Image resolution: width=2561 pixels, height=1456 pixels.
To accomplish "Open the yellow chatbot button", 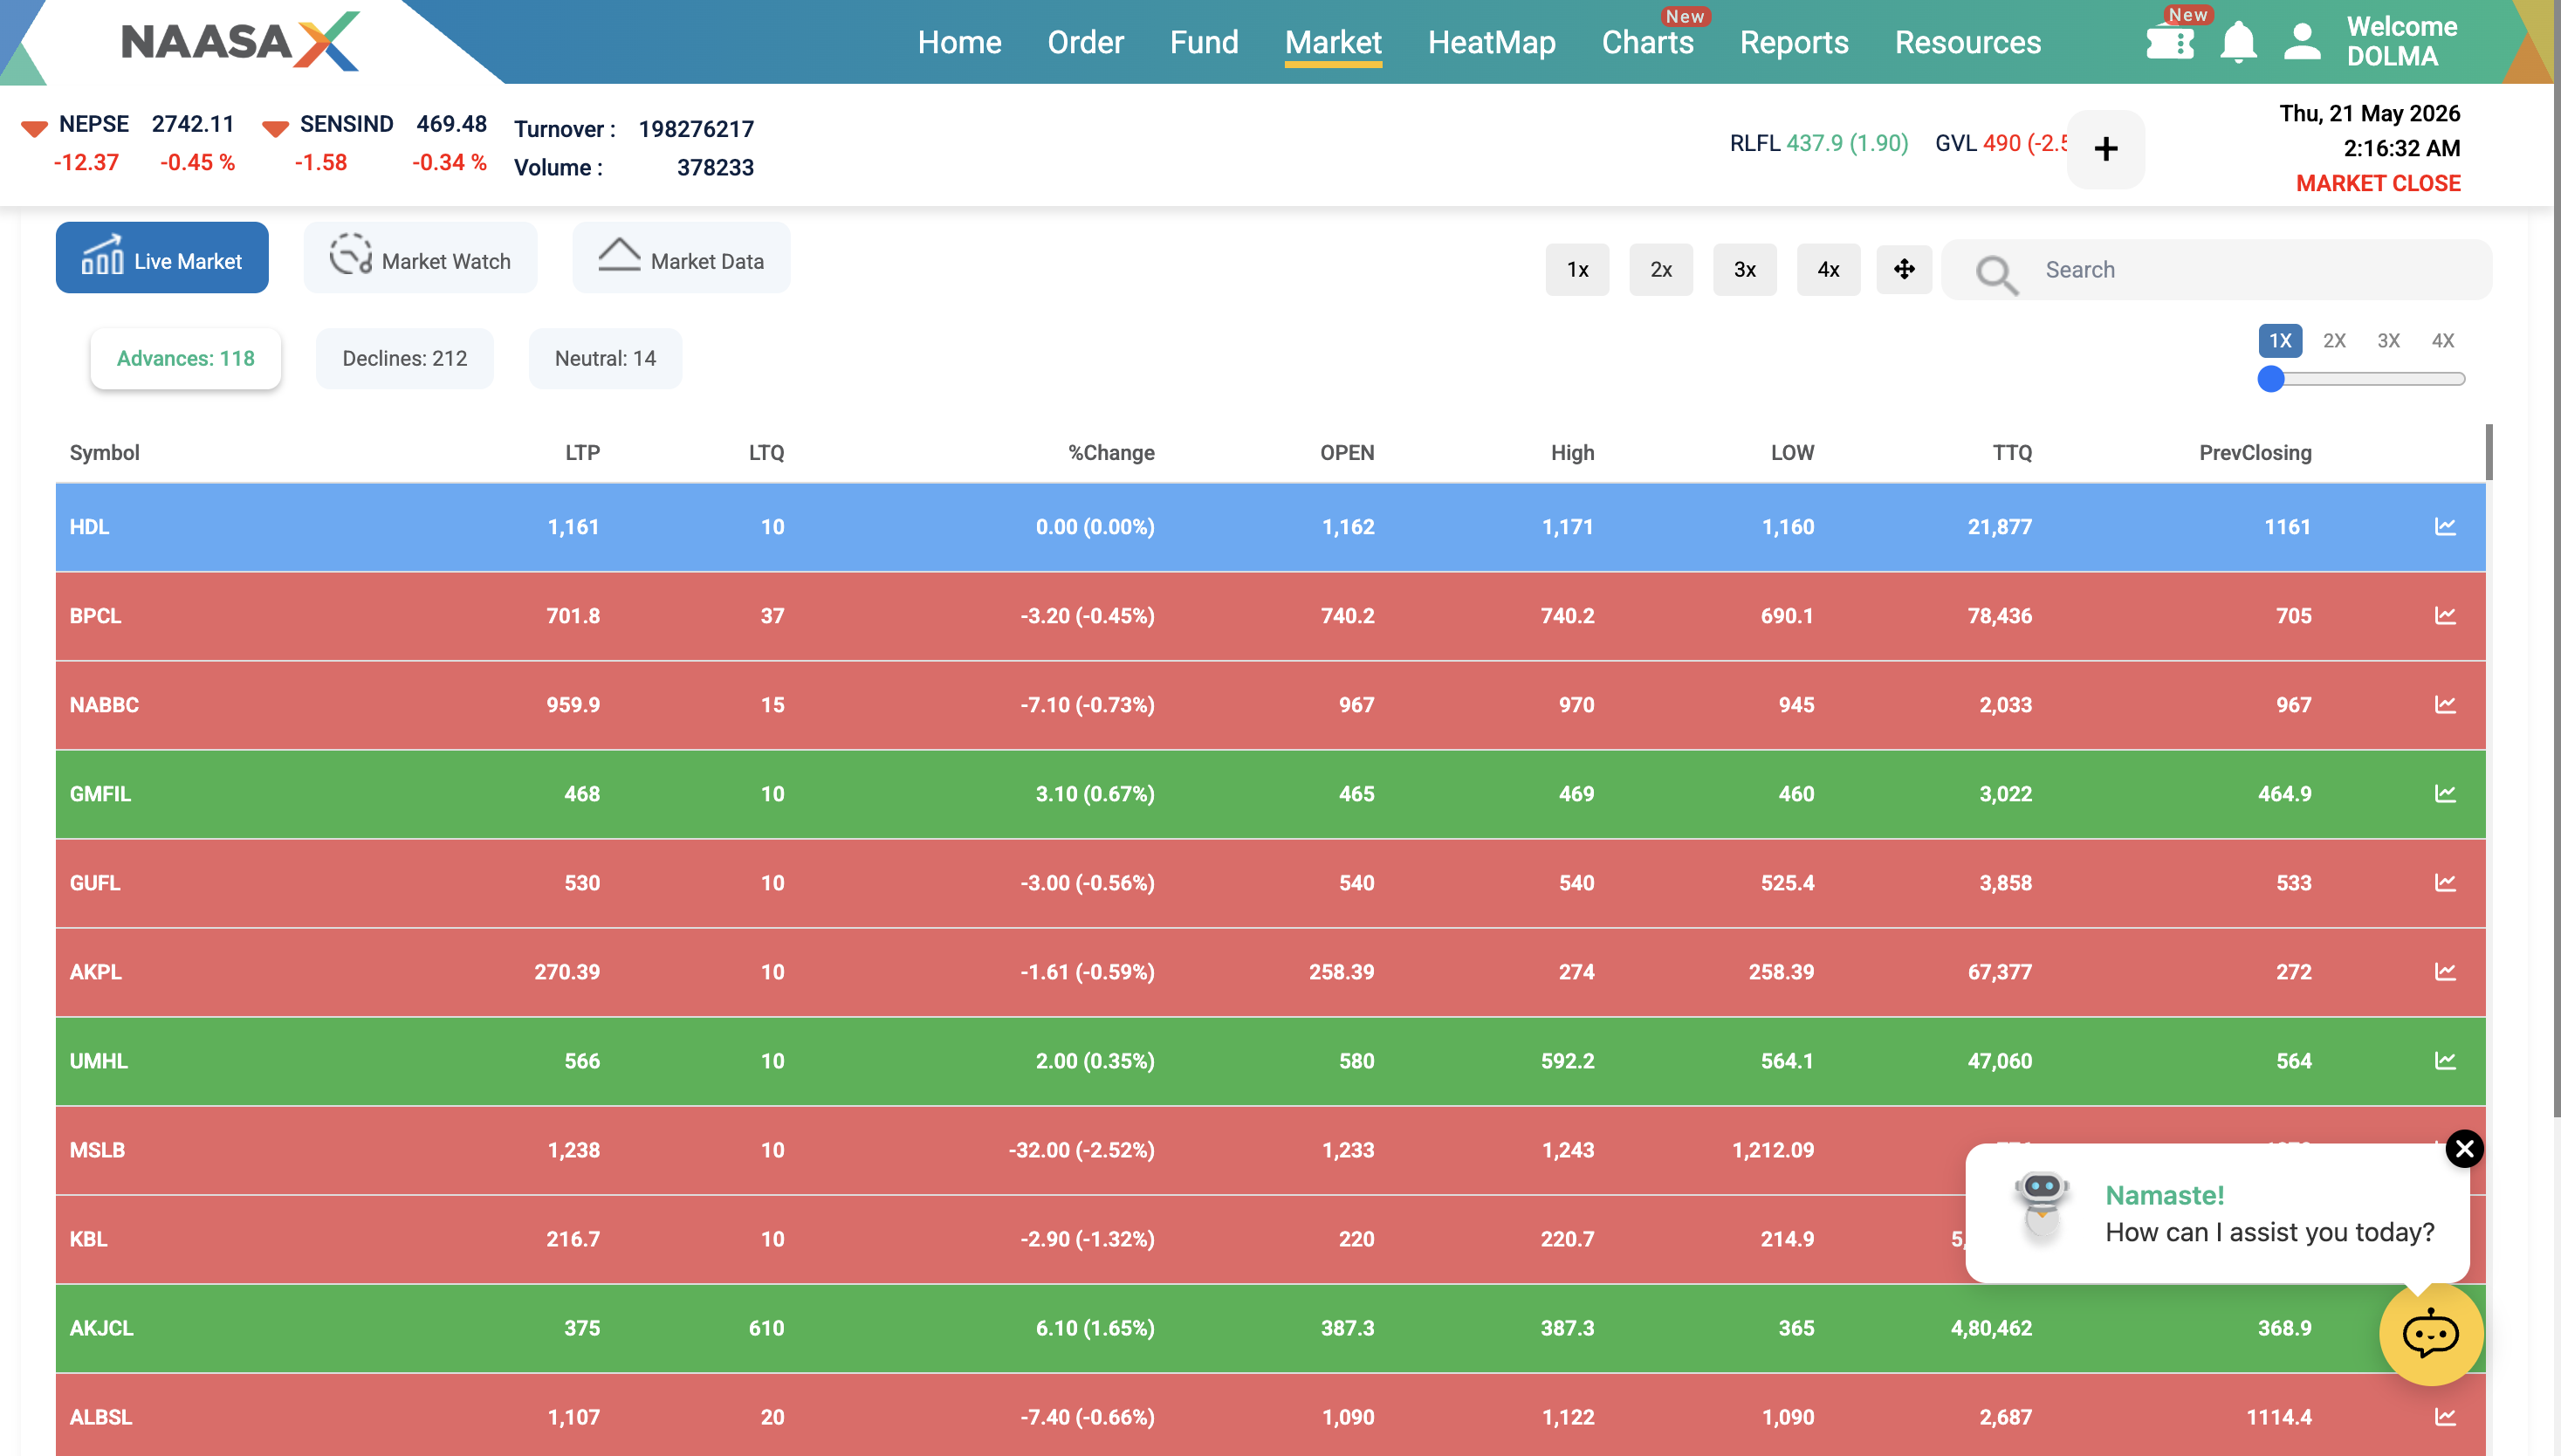I will (2430, 1334).
